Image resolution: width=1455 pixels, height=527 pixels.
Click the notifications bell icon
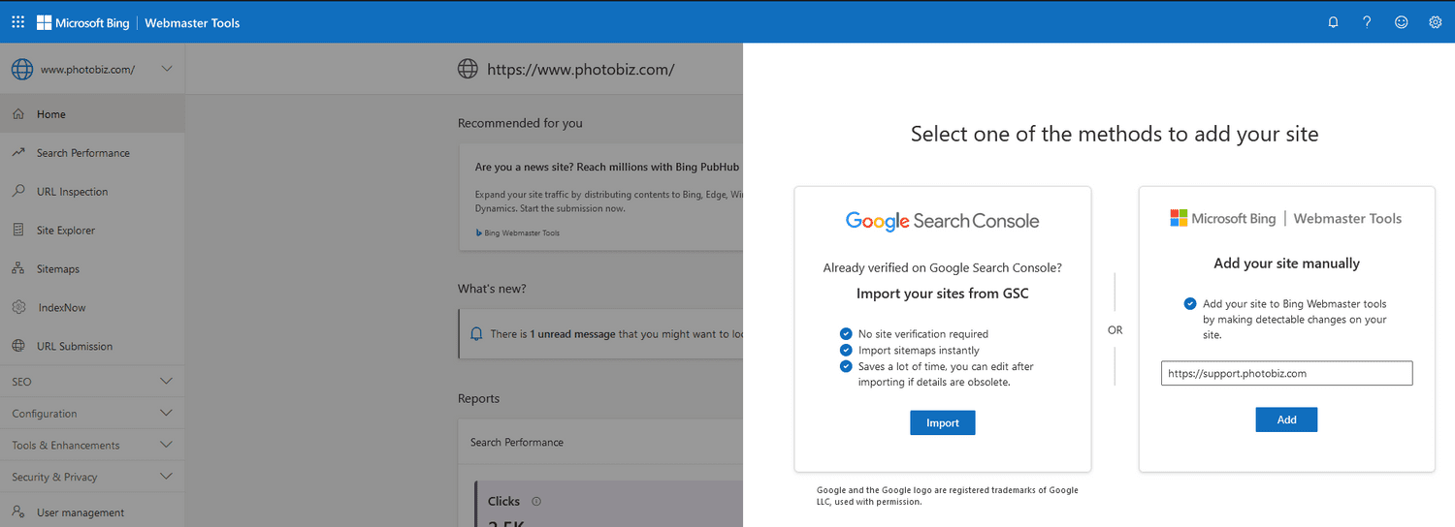[x=1333, y=22]
